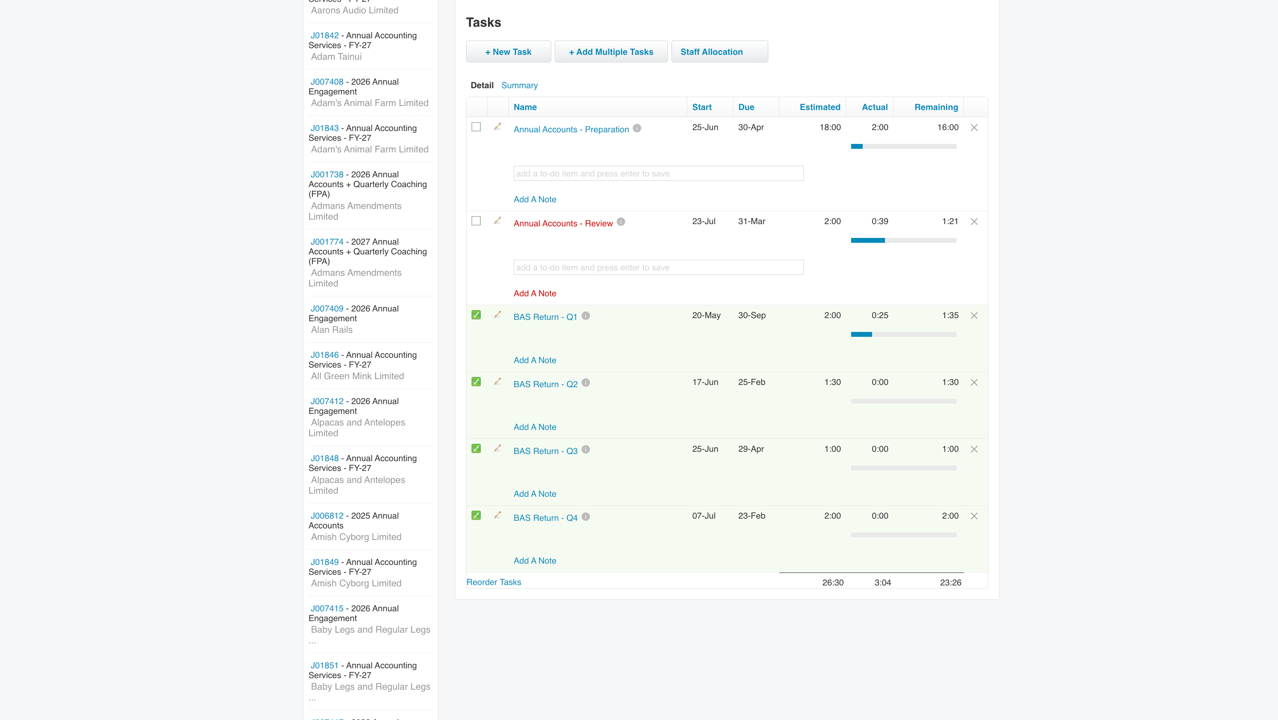Show info icon for BAS Return - Q3

coord(586,450)
